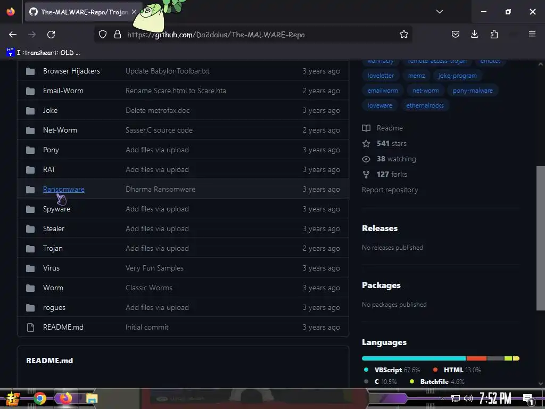The image size is (545, 409).
Task: Open the Worm folder
Action: coord(53,288)
